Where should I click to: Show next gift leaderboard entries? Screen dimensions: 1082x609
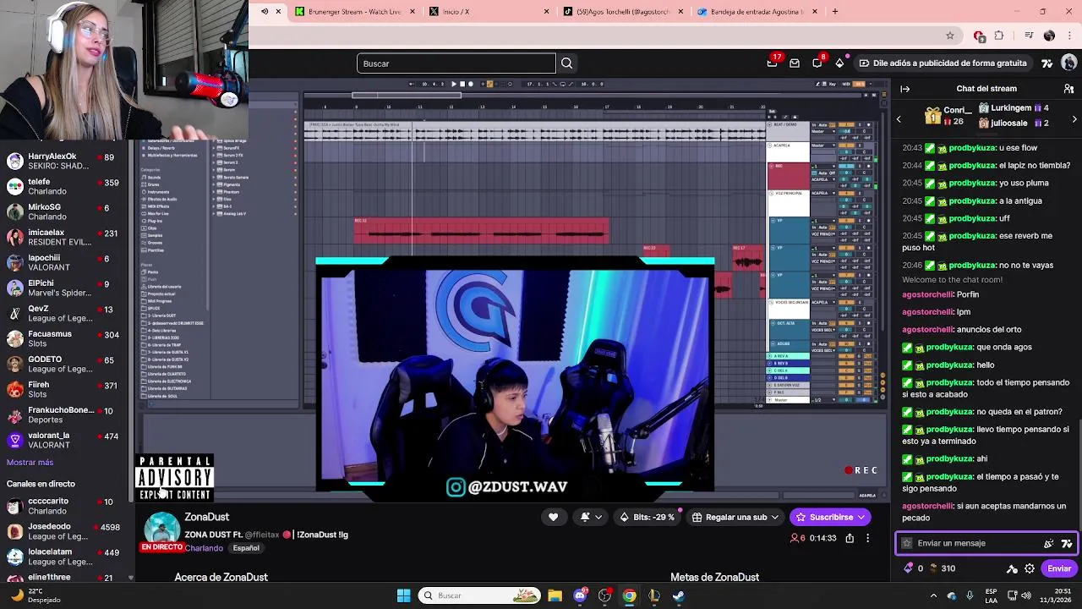pos(1074,119)
